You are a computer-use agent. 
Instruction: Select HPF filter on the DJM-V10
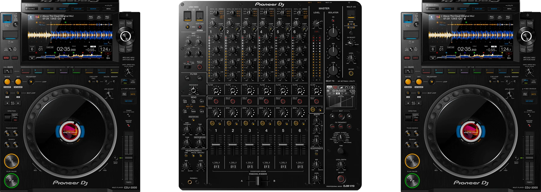[x=199, y=78]
